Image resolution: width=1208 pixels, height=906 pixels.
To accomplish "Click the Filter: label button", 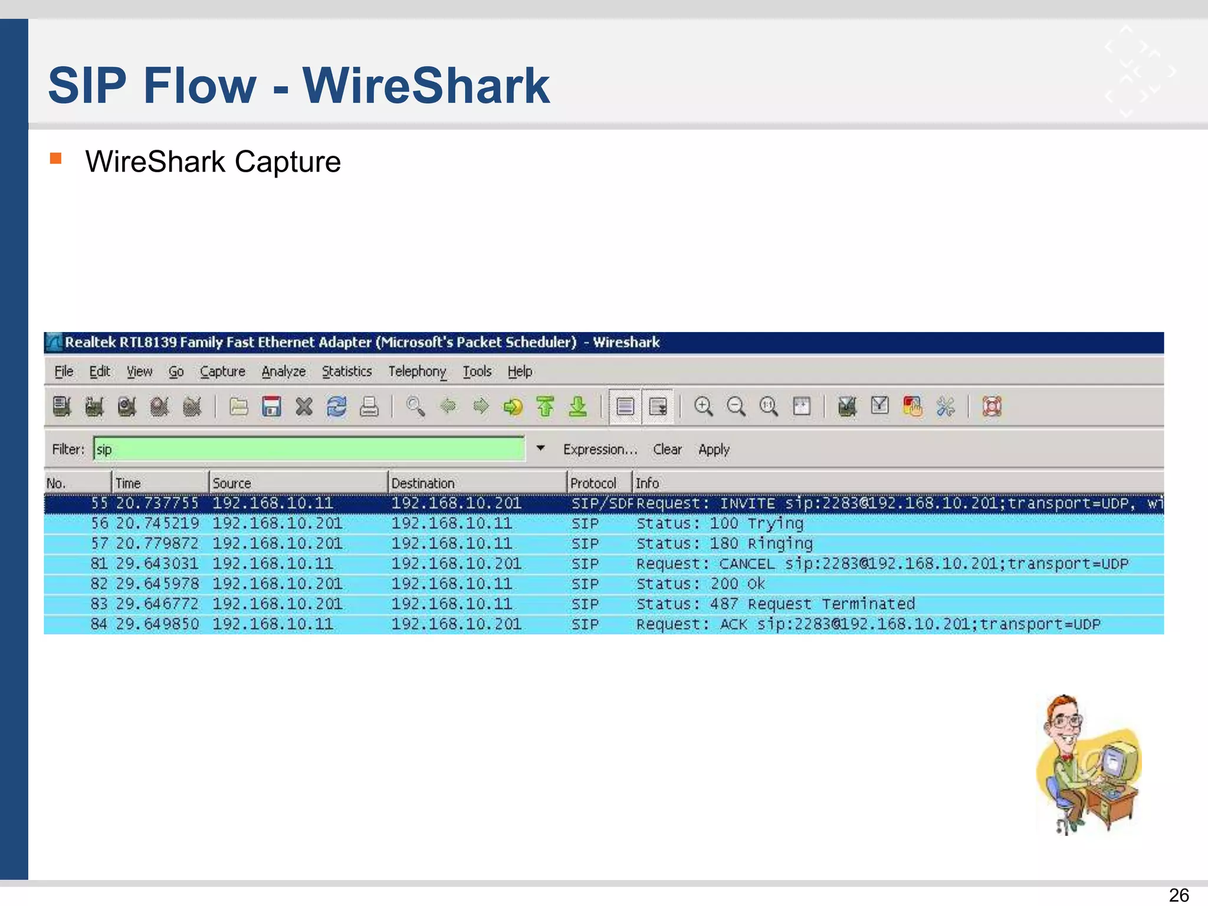I will coord(68,449).
